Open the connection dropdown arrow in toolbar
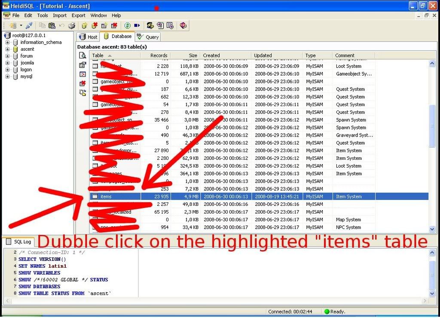The width and height of the screenshot is (440, 318). click(21, 25)
